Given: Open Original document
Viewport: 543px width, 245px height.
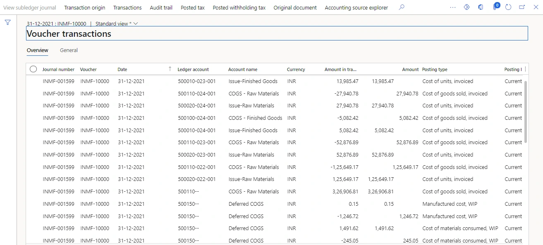Looking at the screenshot, I should pos(295,7).
